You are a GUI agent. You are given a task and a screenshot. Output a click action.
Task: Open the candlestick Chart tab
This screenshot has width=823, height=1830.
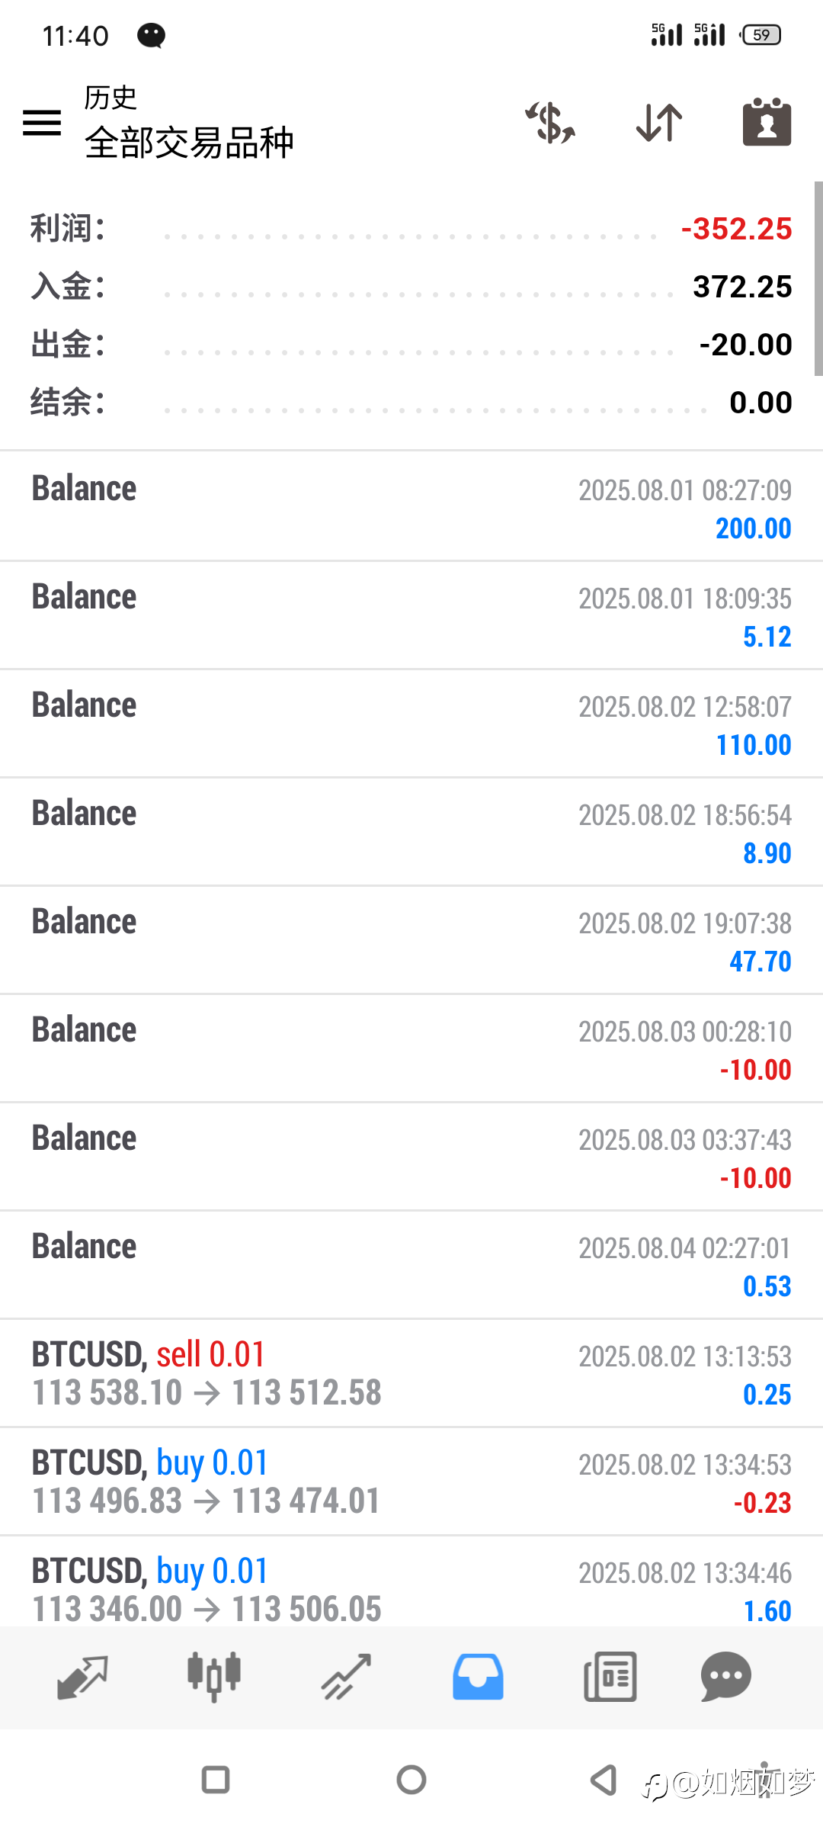click(x=214, y=1677)
